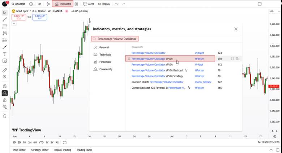This screenshot has width=282, height=153.
Task: Toggle Magnet mode on the toolbar
Action: click(5, 86)
